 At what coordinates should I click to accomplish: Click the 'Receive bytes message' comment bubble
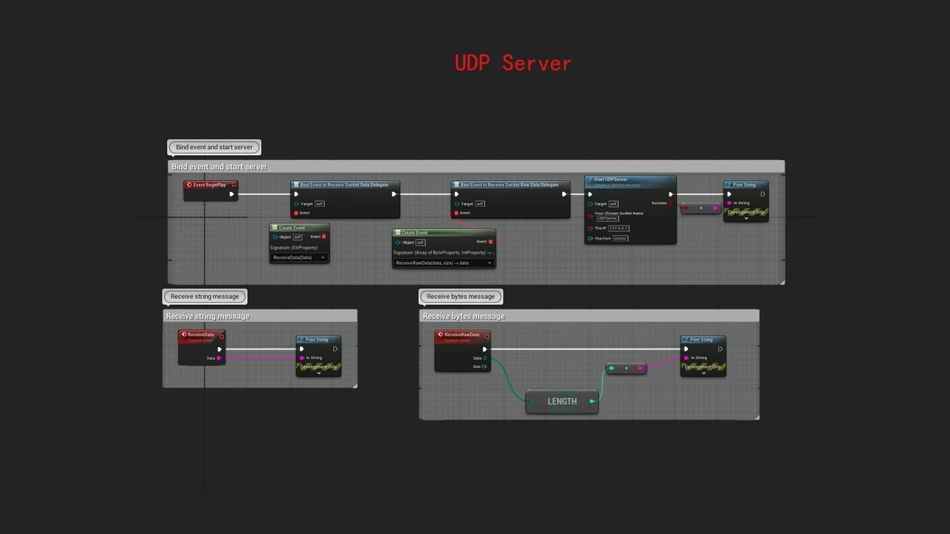tap(461, 297)
